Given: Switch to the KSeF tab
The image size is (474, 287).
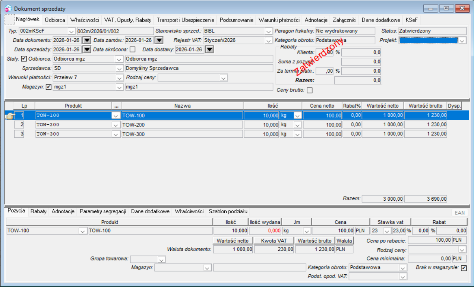Looking at the screenshot, I should pos(412,20).
